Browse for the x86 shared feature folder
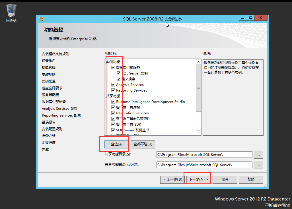The height and width of the screenshot is (209, 292). coord(259,165)
